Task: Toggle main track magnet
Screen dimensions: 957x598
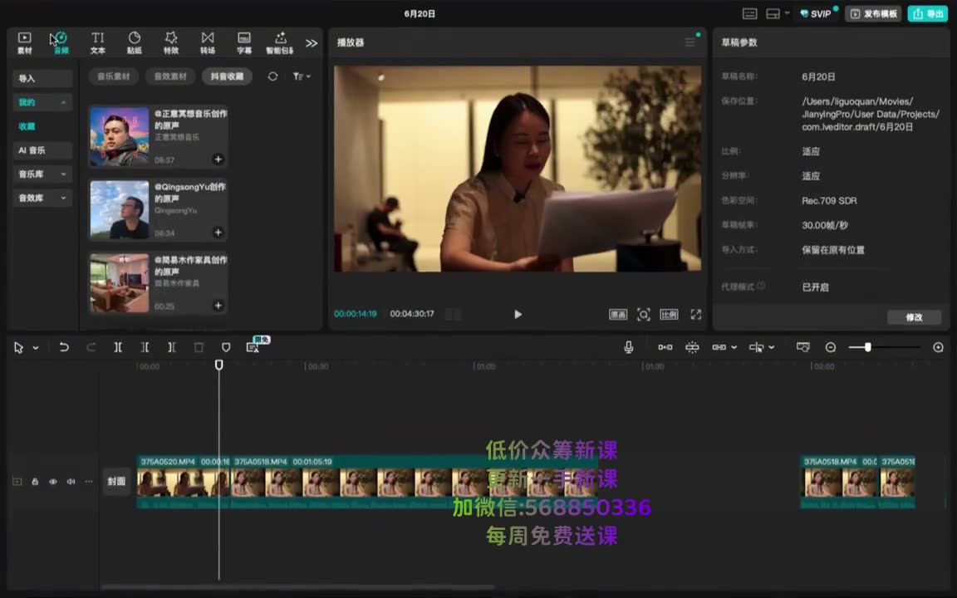Action: (665, 347)
